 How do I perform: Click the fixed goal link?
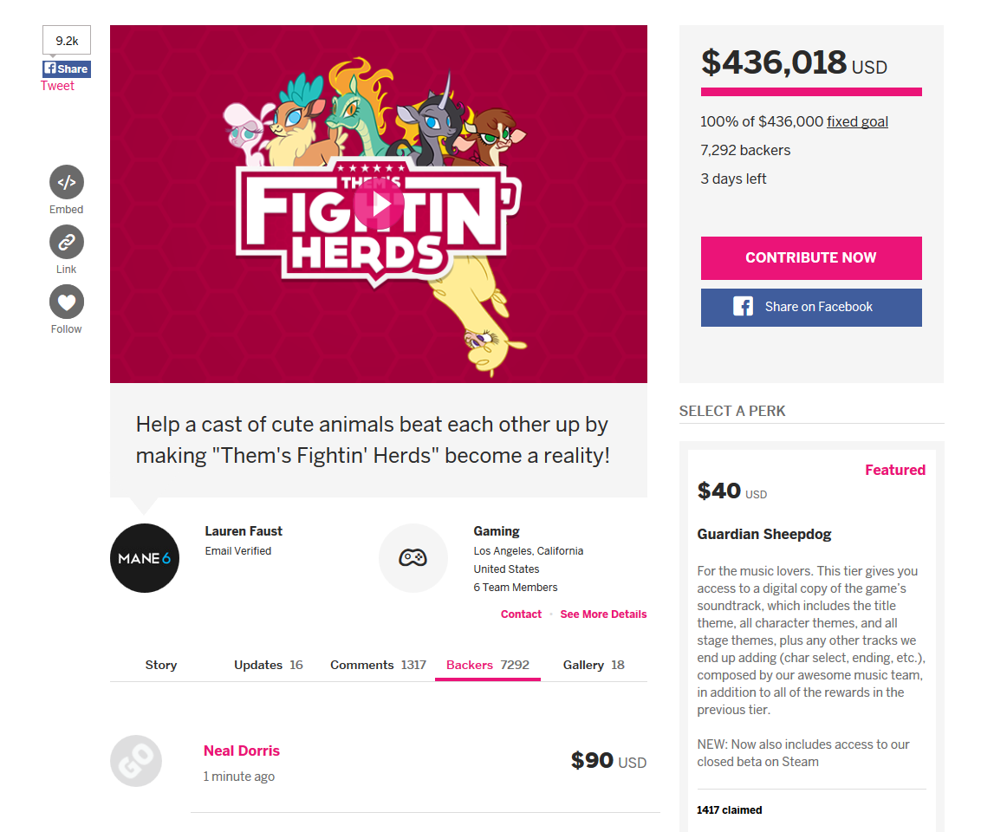tap(857, 121)
